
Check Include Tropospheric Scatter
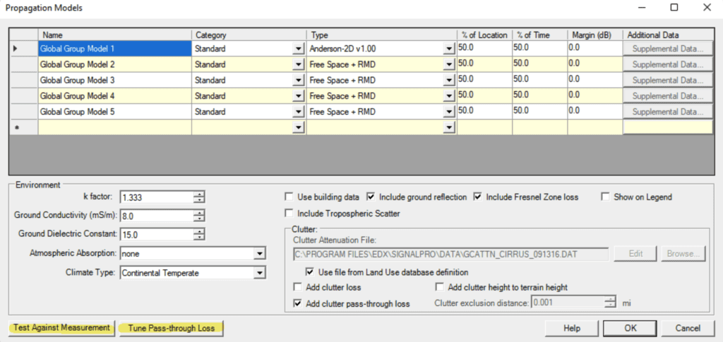click(289, 213)
